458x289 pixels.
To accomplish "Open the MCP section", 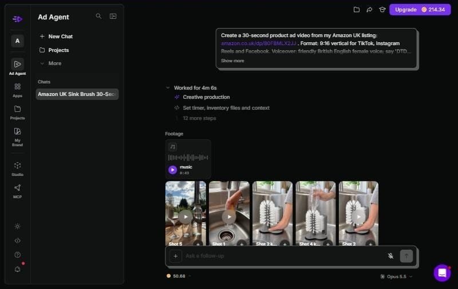I will tap(17, 191).
